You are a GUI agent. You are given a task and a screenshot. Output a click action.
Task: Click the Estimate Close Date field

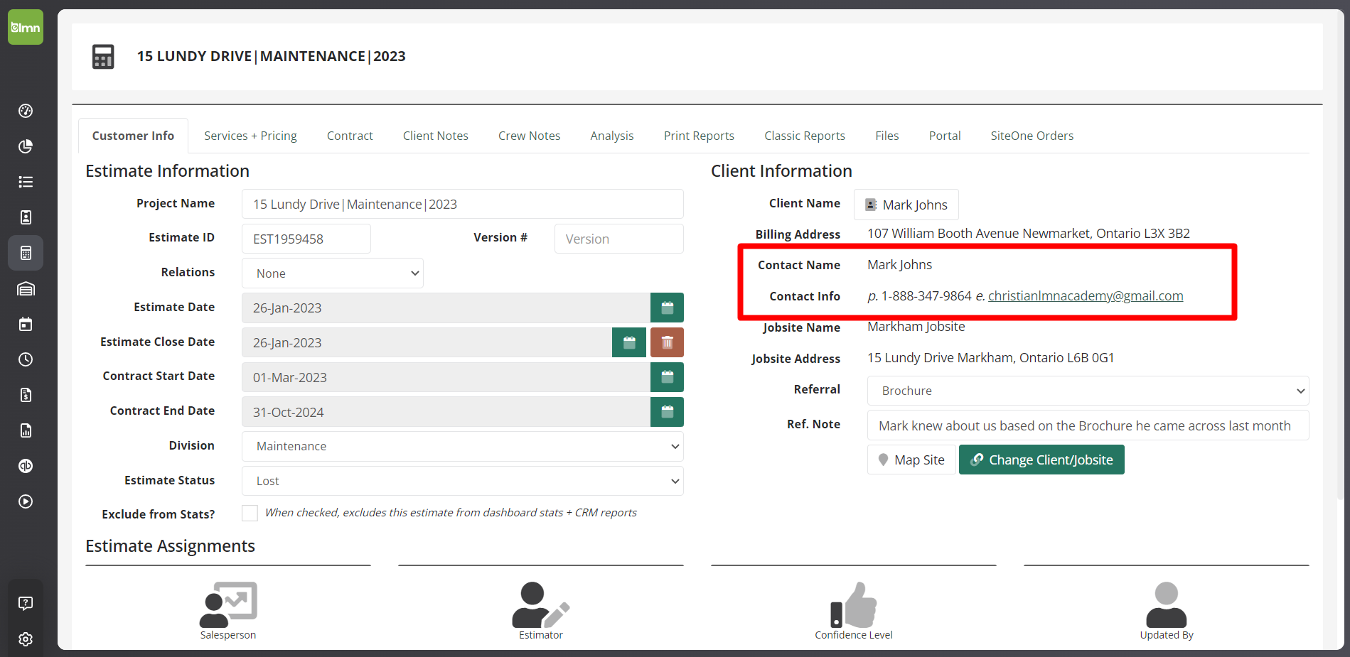click(427, 342)
